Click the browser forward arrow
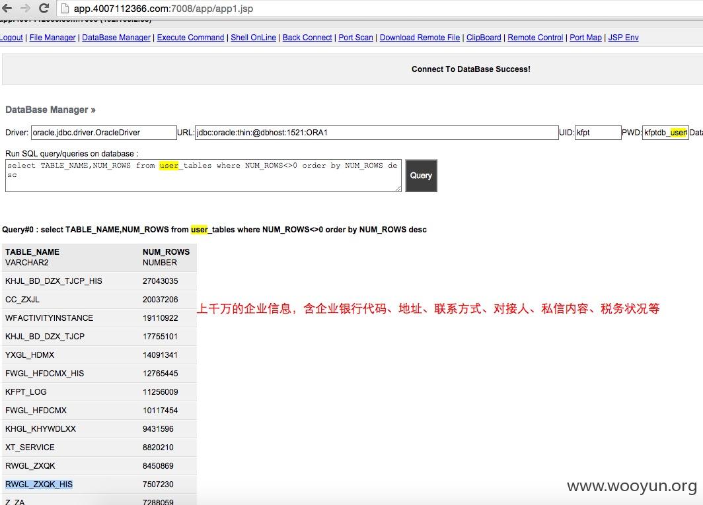Screen dimensions: 703x505 coord(25,8)
